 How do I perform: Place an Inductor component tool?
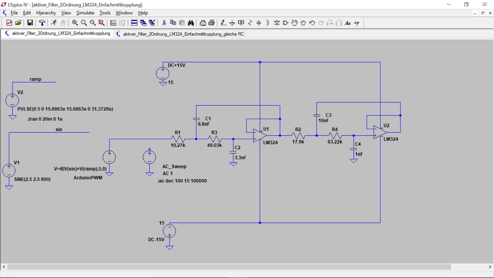coord(268,23)
